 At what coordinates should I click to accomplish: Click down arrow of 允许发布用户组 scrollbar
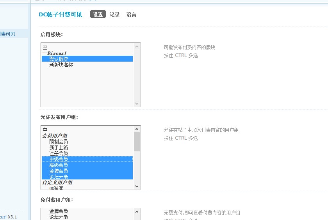coord(137,186)
